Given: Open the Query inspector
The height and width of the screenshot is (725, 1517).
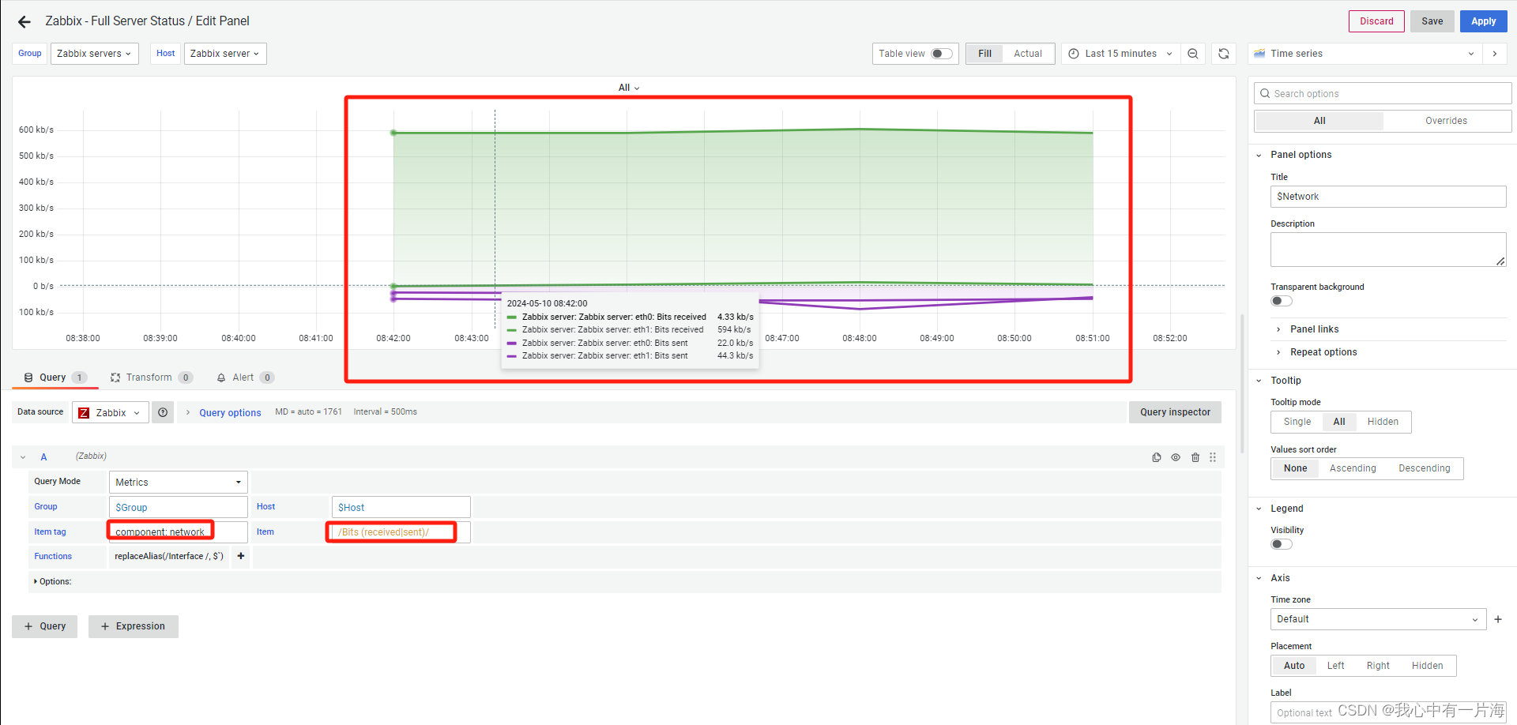Looking at the screenshot, I should coord(1175,412).
